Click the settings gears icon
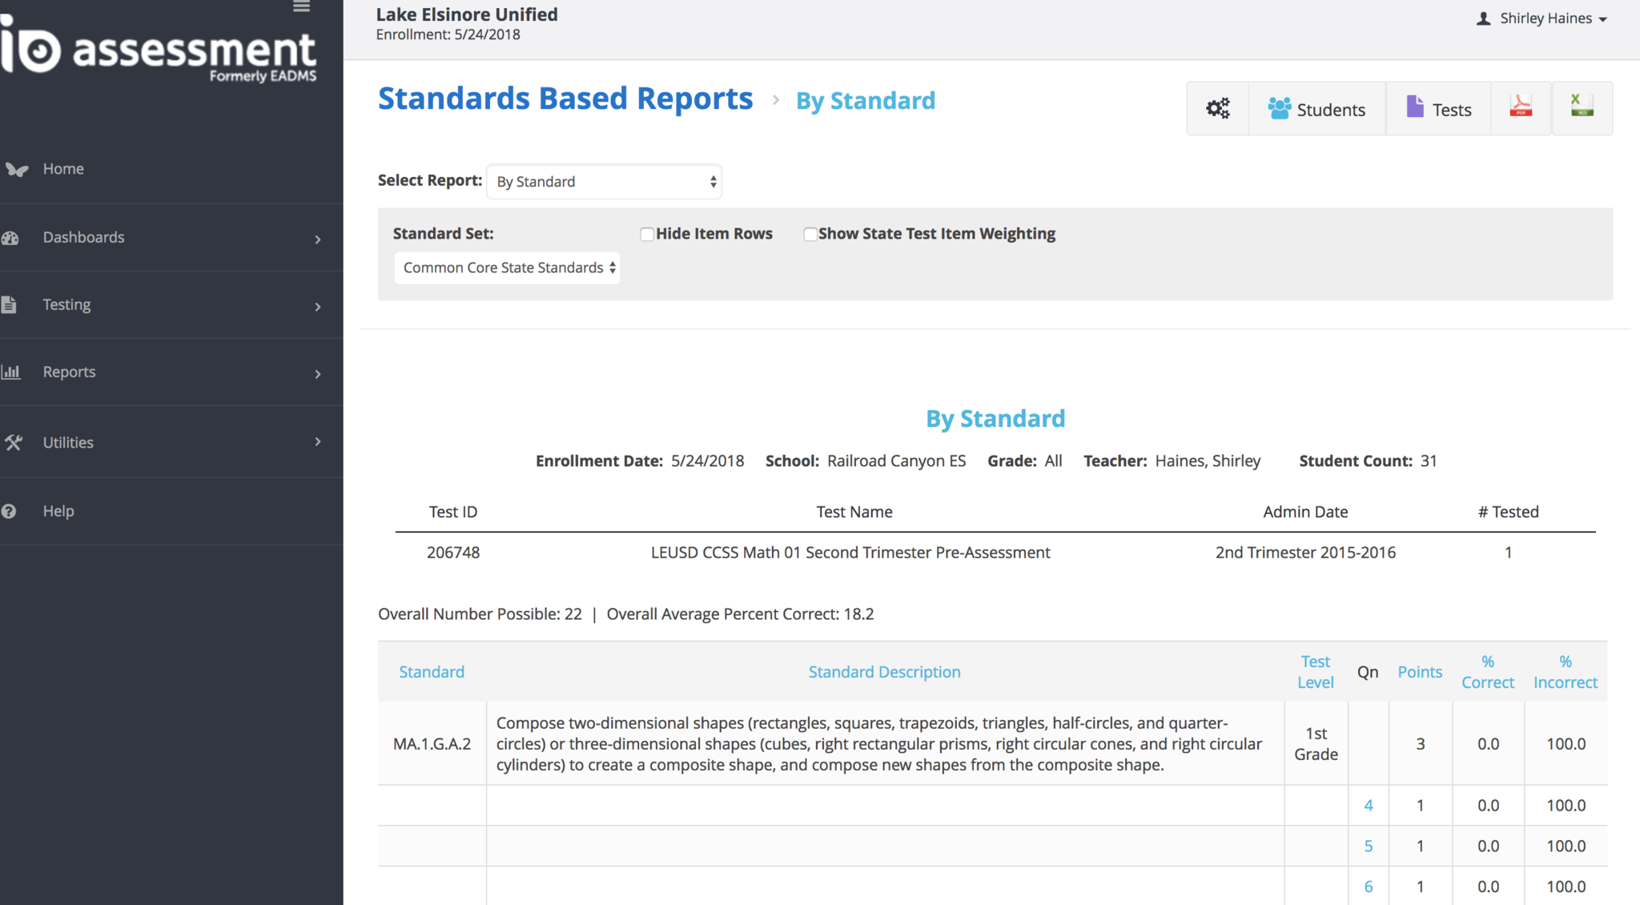This screenshot has width=1640, height=905. pos(1217,109)
